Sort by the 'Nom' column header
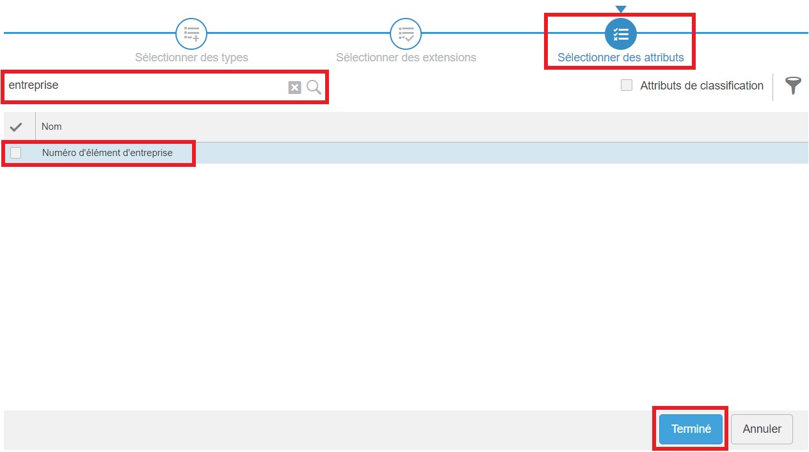 pyautogui.click(x=52, y=127)
